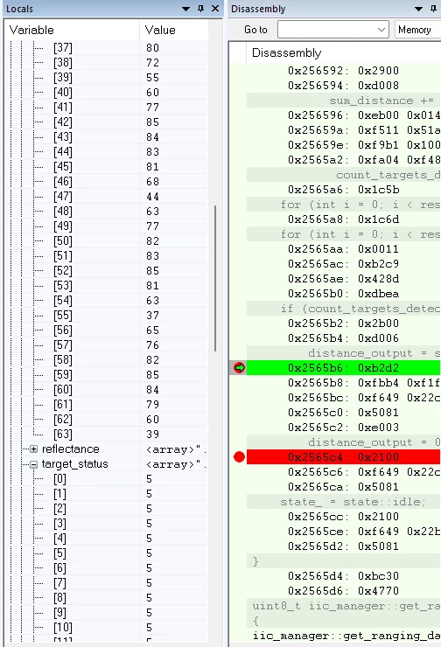This screenshot has height=647, width=441.
Task: Click the Memory zone selector
Action: [417, 30]
